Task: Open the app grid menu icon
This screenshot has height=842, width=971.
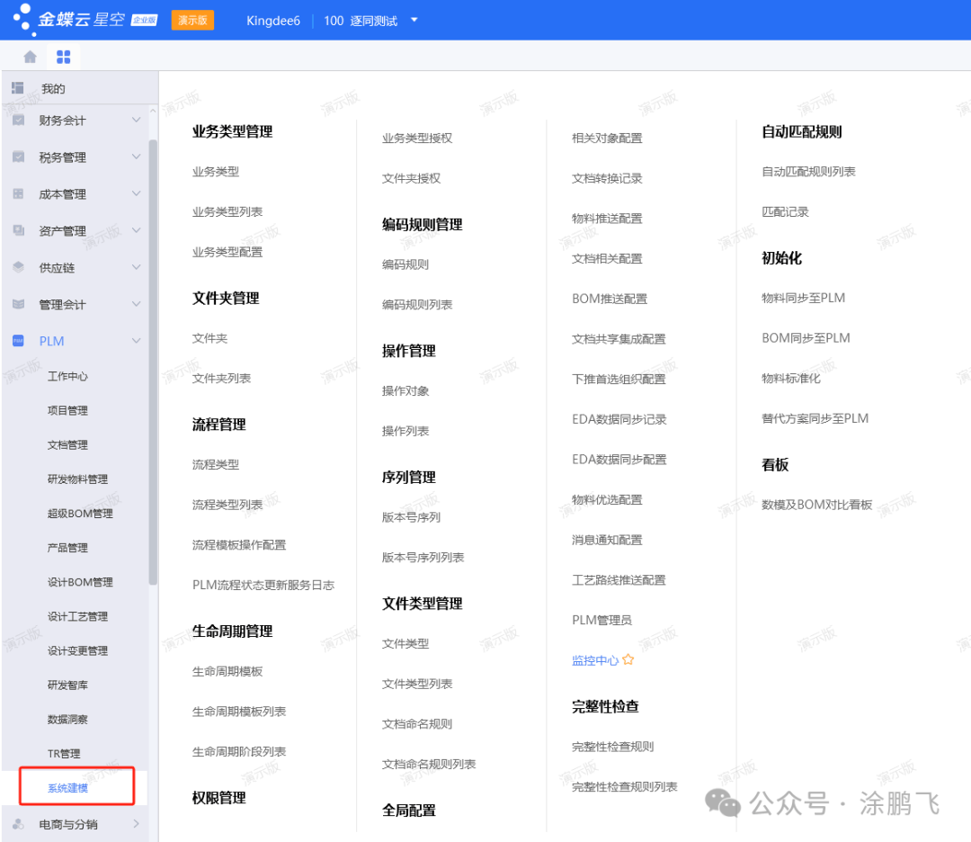Action: coord(63,57)
